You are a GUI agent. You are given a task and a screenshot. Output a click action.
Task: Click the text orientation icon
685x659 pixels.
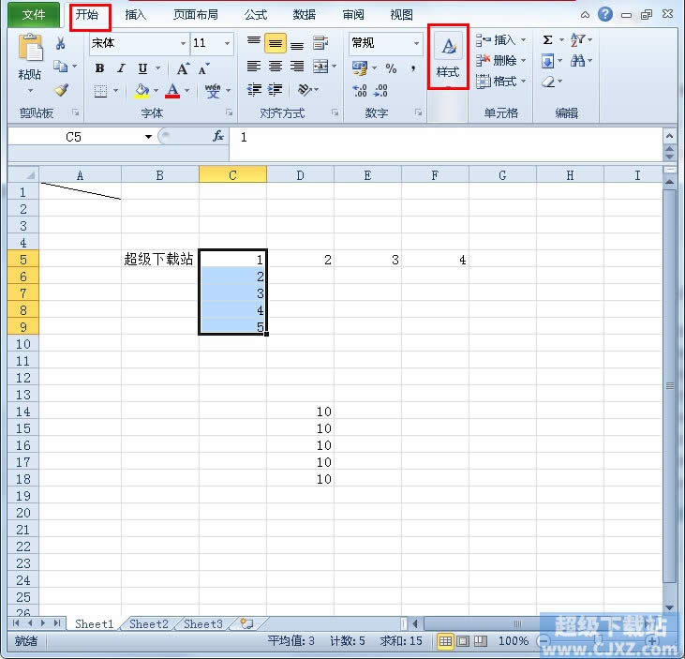click(305, 90)
